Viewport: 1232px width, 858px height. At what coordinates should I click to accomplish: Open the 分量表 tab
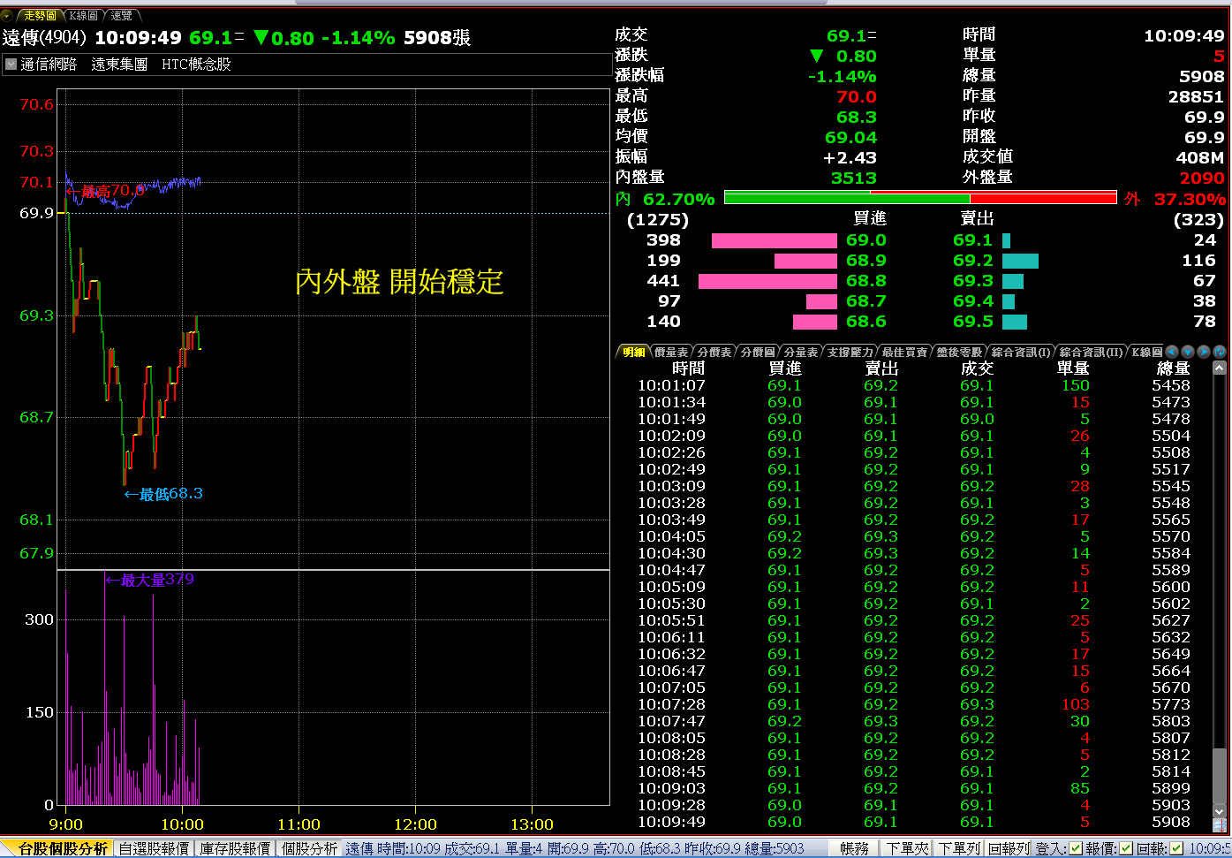pyautogui.click(x=801, y=352)
